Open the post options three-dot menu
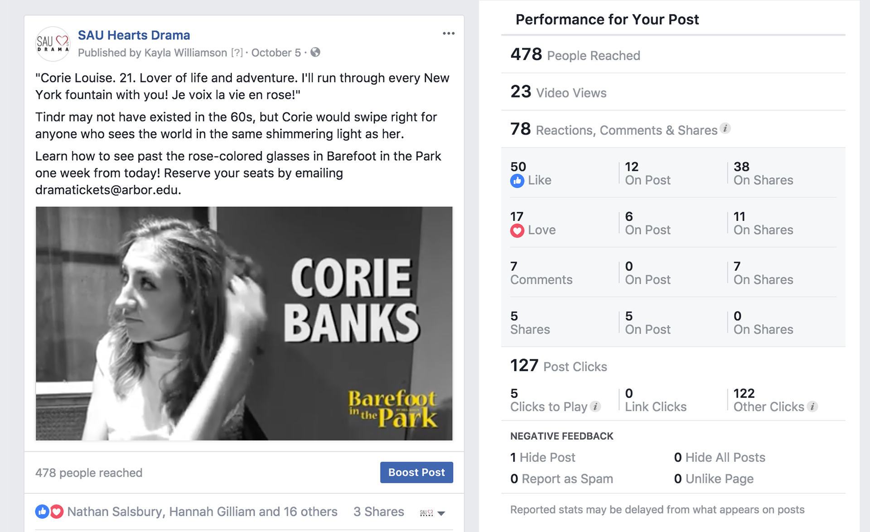The image size is (870, 532). (449, 34)
